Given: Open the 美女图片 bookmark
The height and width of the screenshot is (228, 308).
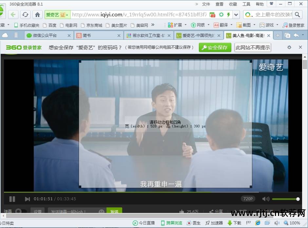Looking at the screenshot, I should [116, 25].
